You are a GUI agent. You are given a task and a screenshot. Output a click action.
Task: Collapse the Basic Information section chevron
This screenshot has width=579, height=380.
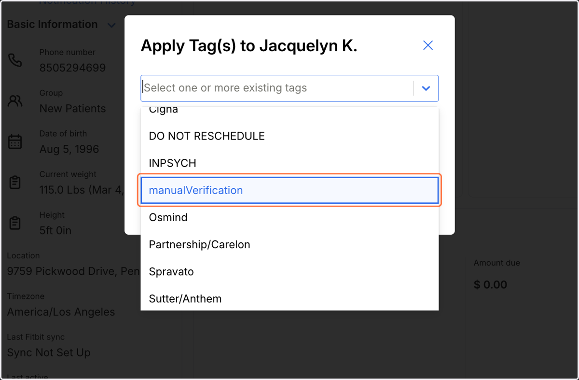111,25
